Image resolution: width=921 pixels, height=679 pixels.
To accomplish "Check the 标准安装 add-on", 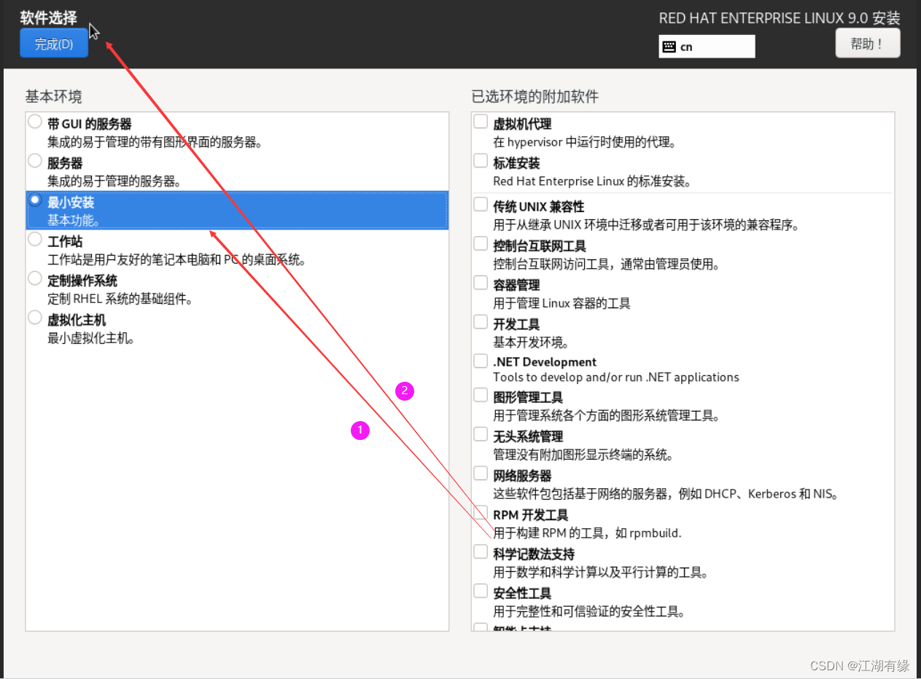I will [480, 161].
